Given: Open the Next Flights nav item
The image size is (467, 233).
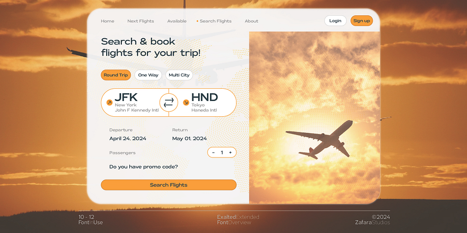Looking at the screenshot, I should pos(141,21).
